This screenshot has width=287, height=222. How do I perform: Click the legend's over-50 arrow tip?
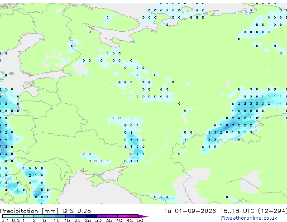tap(143, 216)
